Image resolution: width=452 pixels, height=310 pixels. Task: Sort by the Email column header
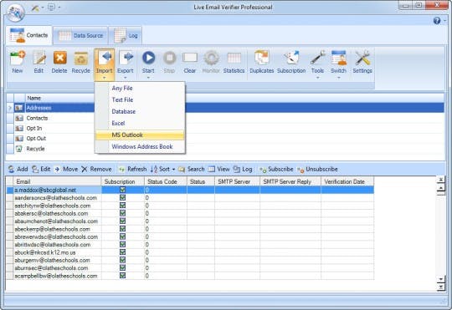pyautogui.click(x=57, y=181)
